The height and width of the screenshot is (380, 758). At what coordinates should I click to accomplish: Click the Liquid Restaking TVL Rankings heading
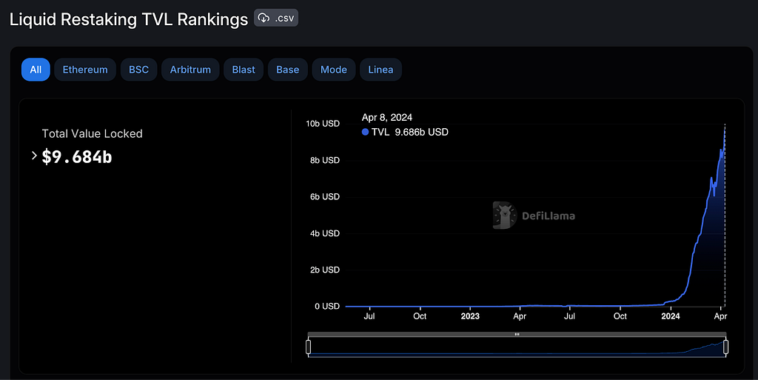click(x=129, y=19)
